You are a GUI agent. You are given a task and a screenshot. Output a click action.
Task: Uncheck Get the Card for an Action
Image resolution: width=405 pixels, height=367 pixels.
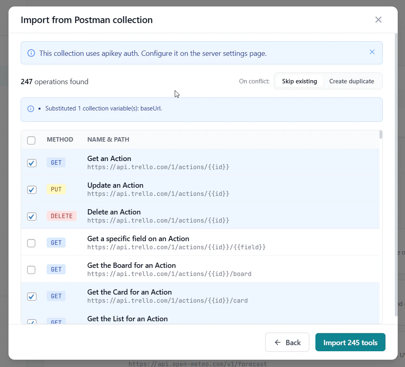[x=32, y=296]
